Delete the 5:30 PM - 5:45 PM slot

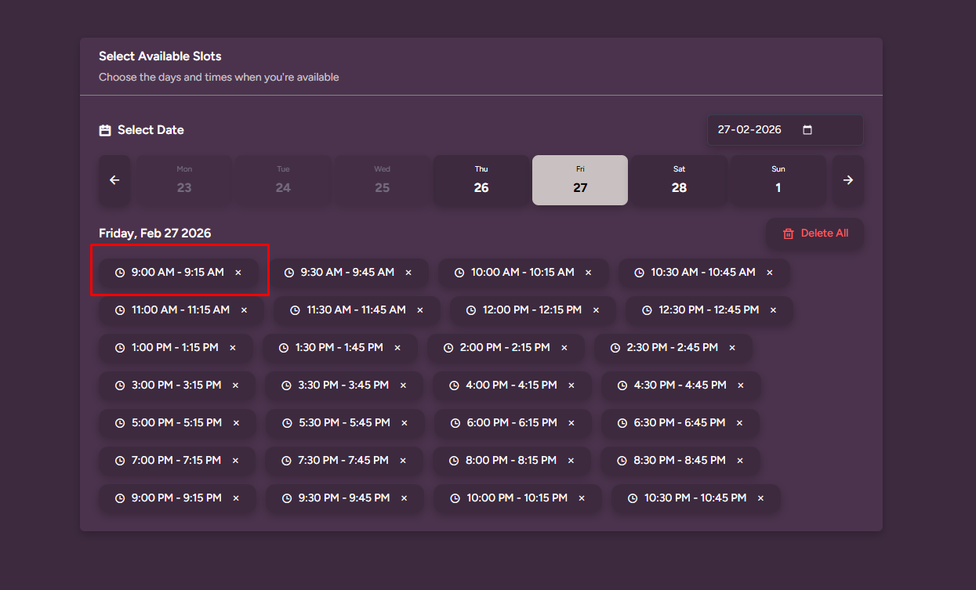pos(405,423)
